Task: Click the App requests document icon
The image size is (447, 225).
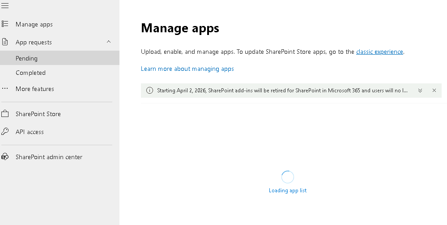Action: point(5,42)
